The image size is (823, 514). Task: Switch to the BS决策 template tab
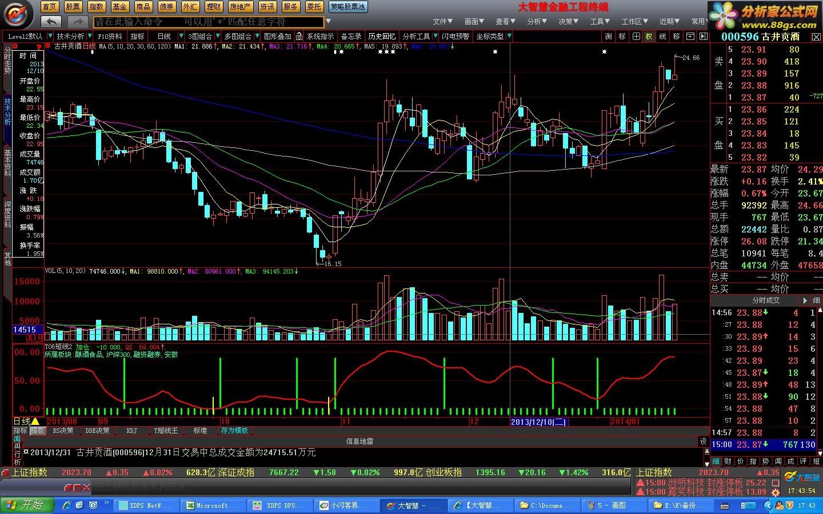pos(63,431)
